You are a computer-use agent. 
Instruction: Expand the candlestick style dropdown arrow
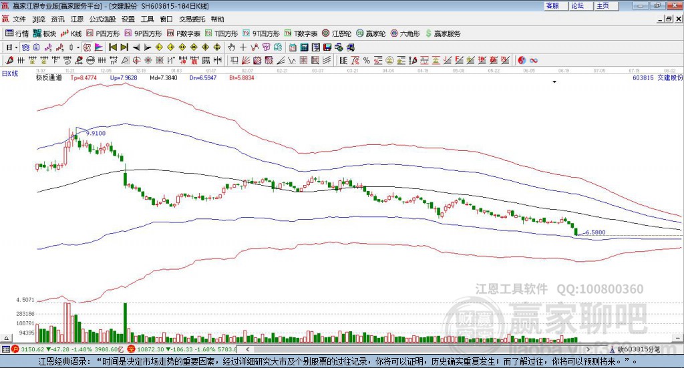[78, 47]
